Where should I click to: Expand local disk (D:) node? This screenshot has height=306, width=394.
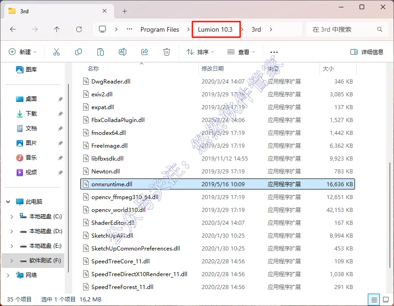click(x=11, y=231)
